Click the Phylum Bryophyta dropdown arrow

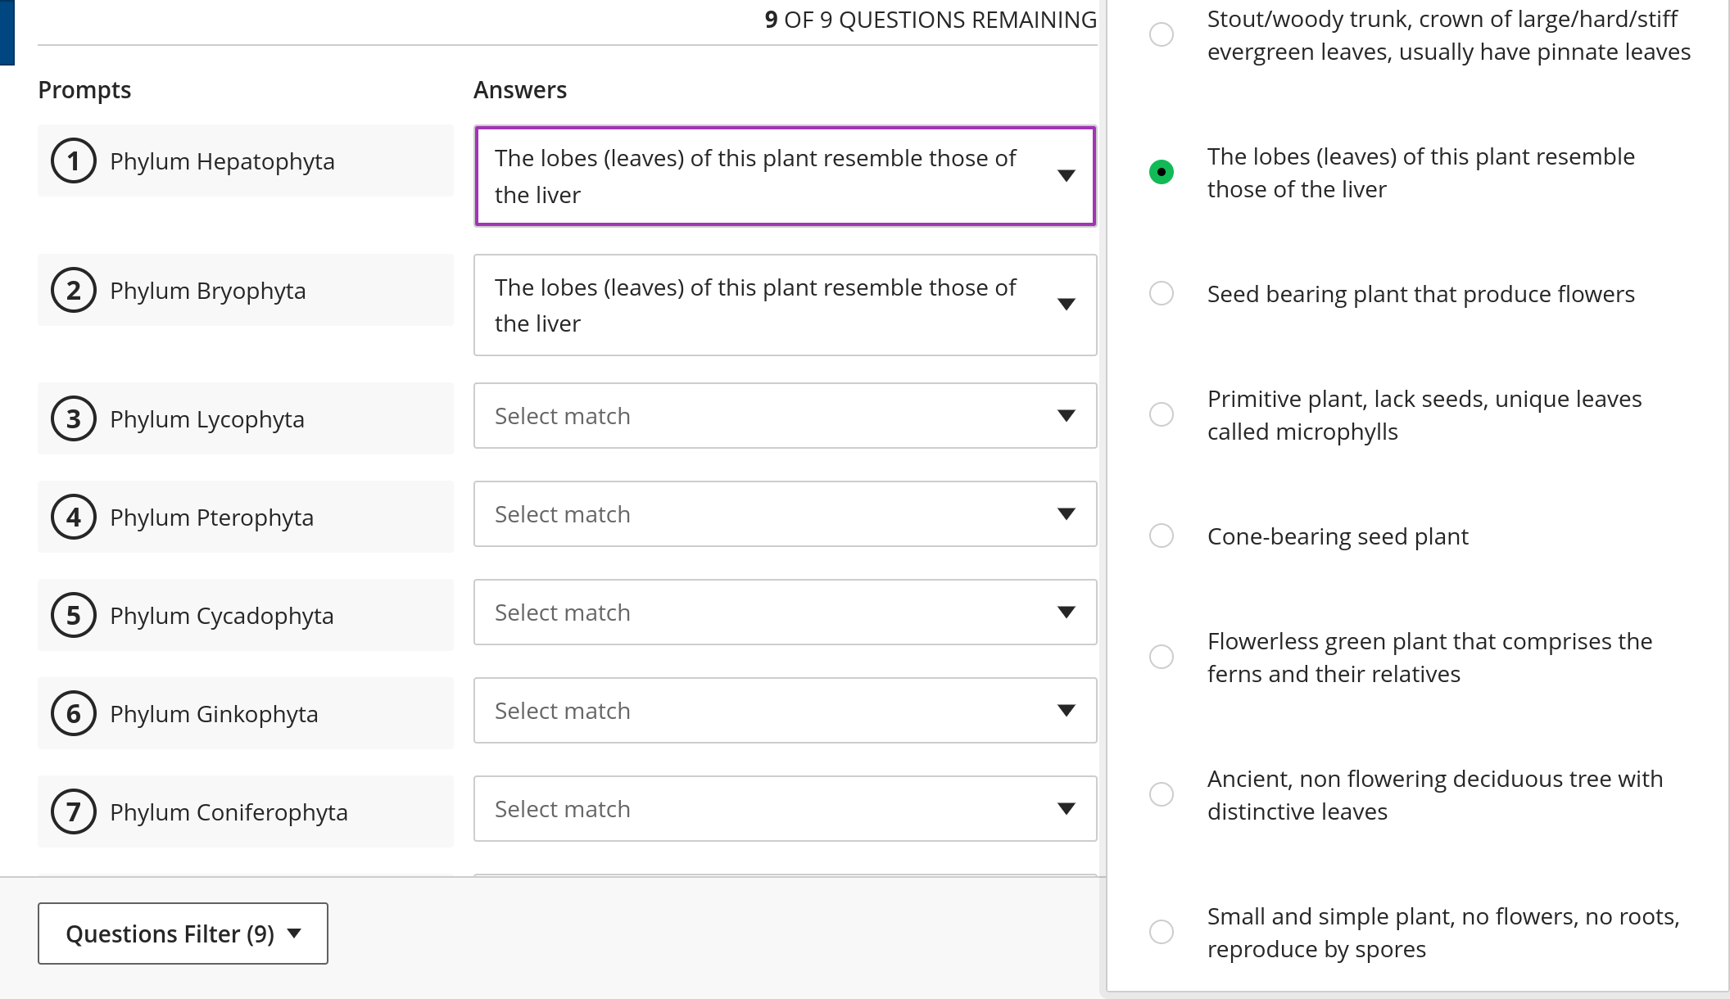[x=1066, y=305]
